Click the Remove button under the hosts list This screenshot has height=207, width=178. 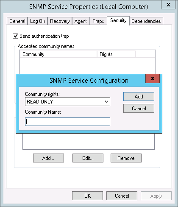(126, 158)
